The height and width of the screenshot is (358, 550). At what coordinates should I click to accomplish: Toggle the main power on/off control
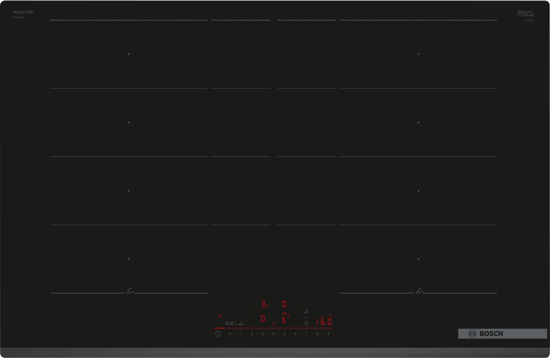(x=218, y=334)
